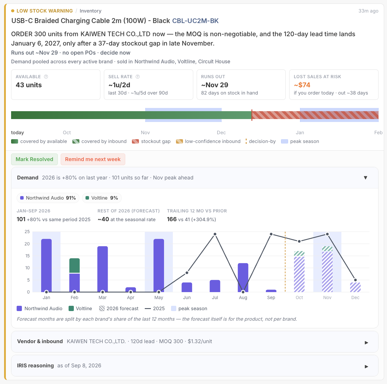Click the covered by inbound legend icon
Viewport: 387px width, 384px height.
click(x=76, y=142)
